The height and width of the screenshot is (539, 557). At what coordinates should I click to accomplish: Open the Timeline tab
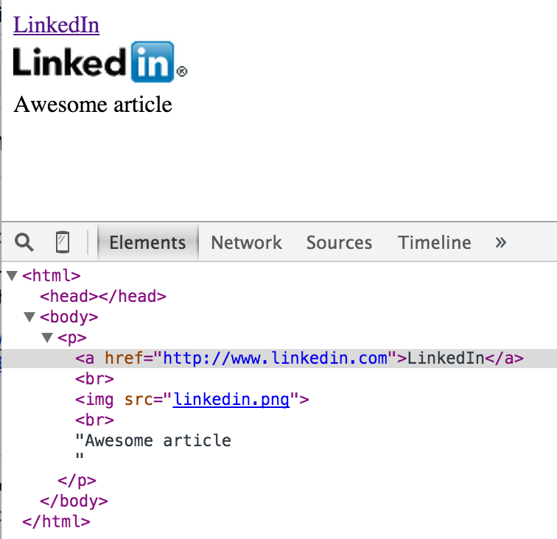pos(434,242)
